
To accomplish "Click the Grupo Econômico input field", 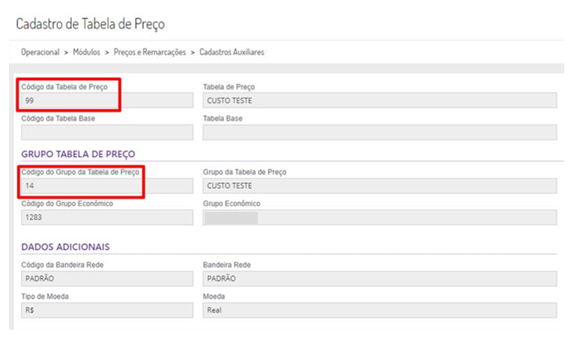I will pos(379,217).
